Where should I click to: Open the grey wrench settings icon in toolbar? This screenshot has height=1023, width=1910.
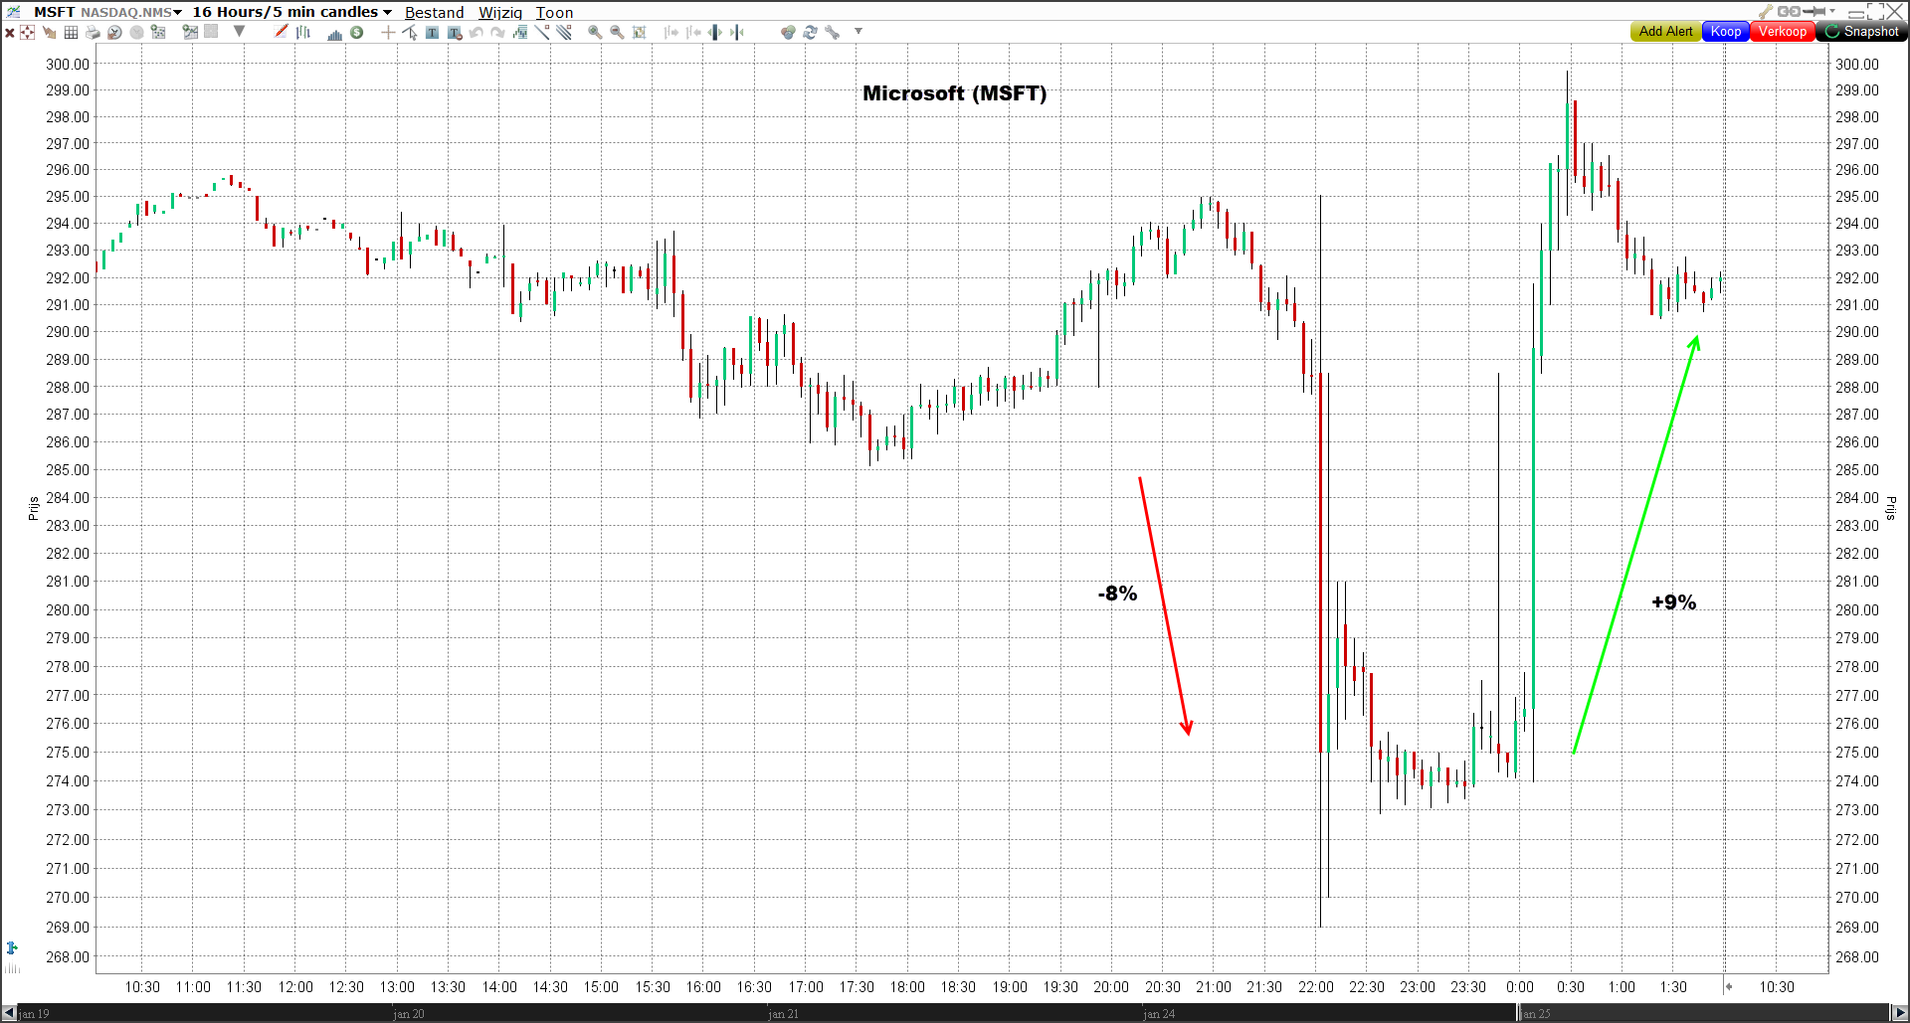[832, 32]
